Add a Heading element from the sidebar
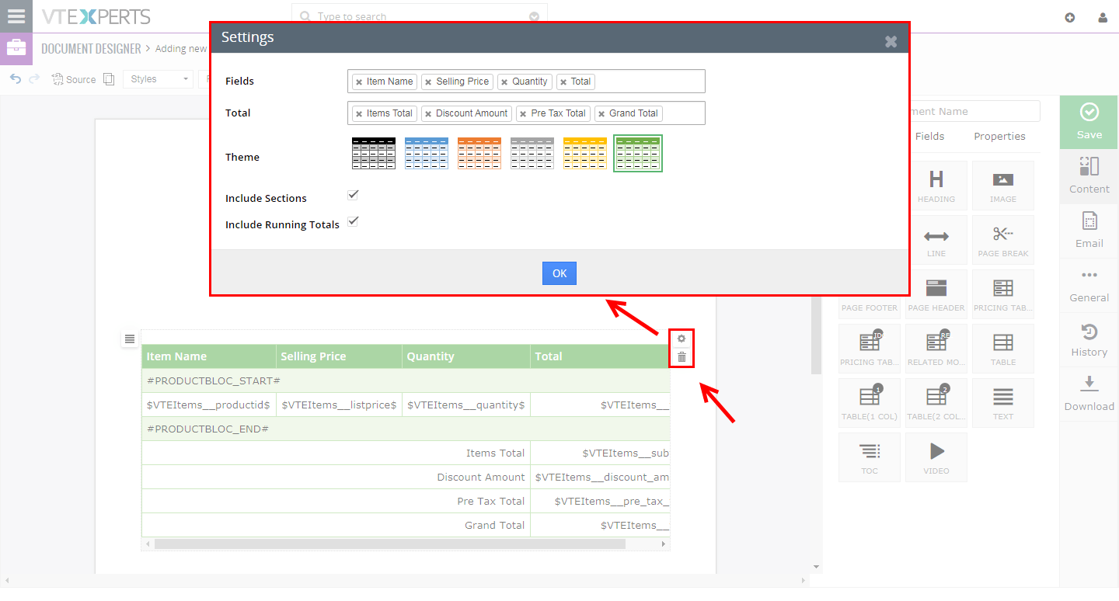1119x601 pixels. point(936,185)
